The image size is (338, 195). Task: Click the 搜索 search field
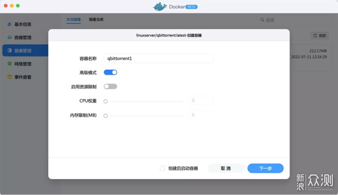click(x=294, y=20)
